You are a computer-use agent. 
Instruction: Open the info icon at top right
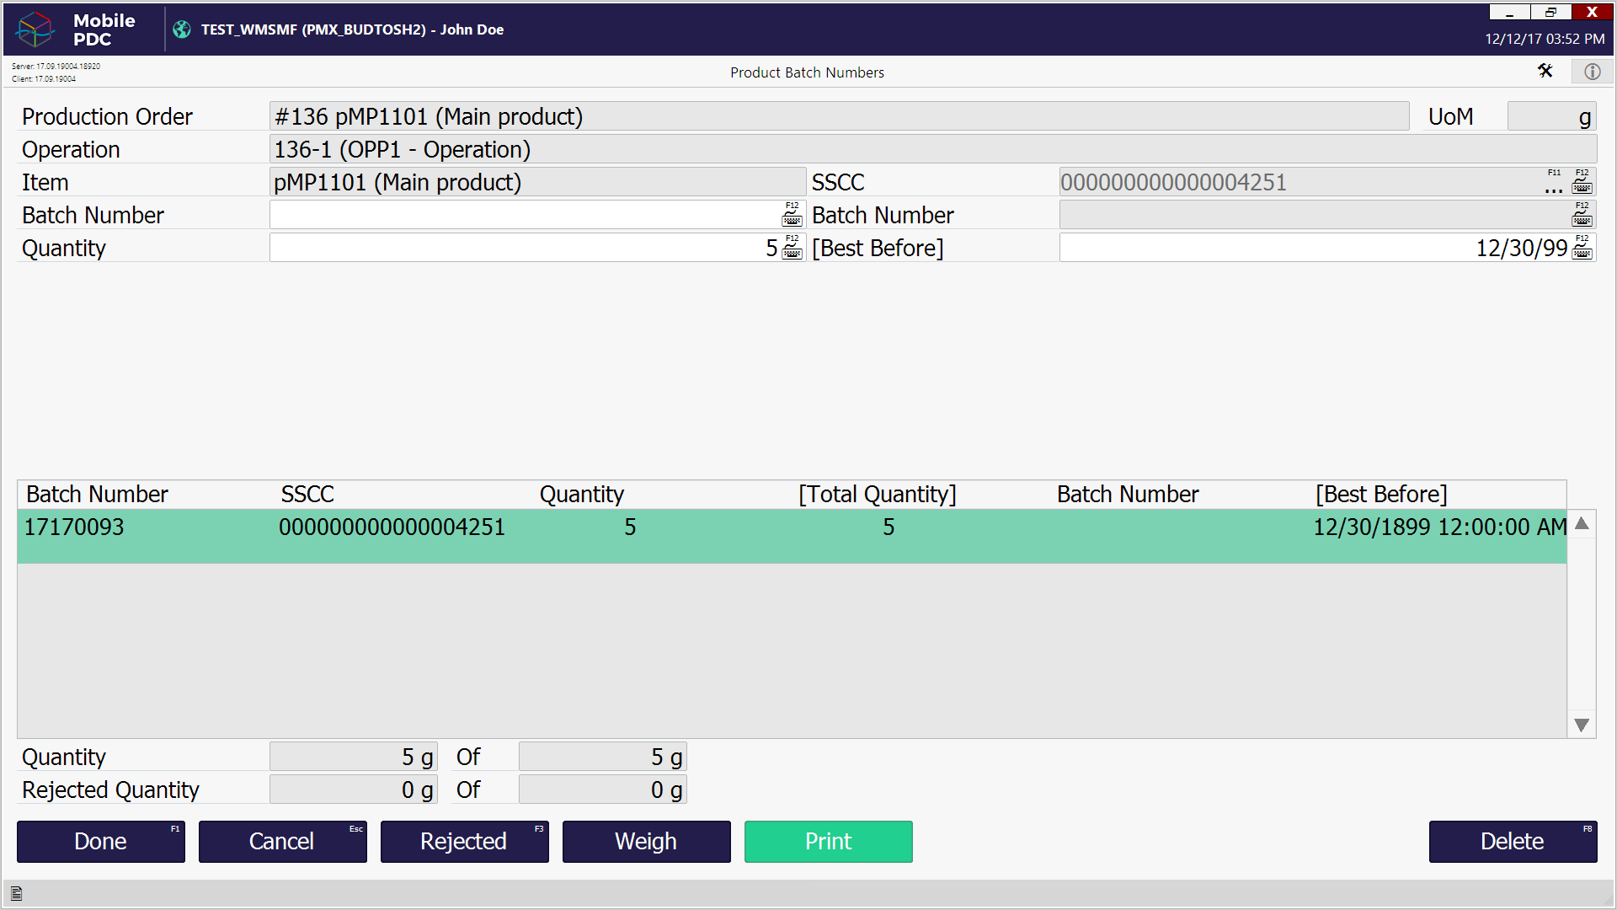tap(1592, 72)
